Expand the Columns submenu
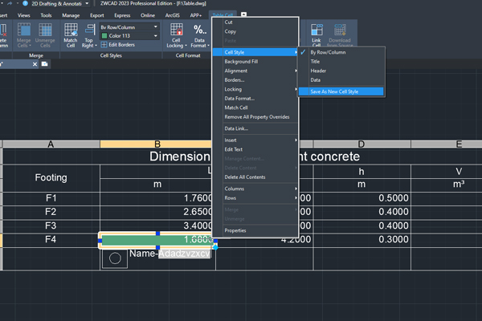The image size is (482, 321). tap(255, 189)
